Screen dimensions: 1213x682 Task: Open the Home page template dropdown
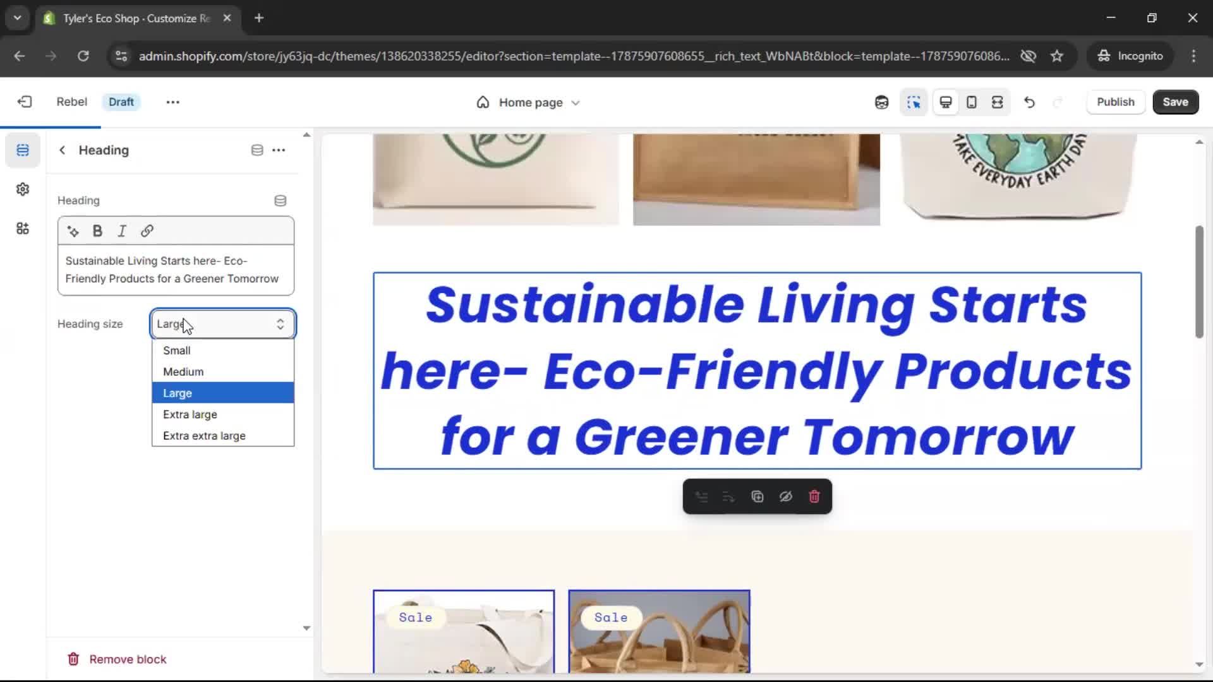point(528,102)
